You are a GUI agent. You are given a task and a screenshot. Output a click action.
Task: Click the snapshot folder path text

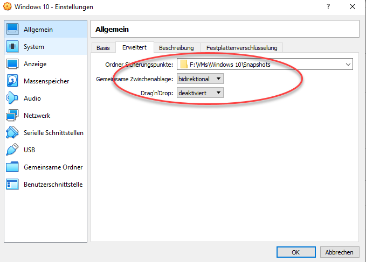point(230,65)
